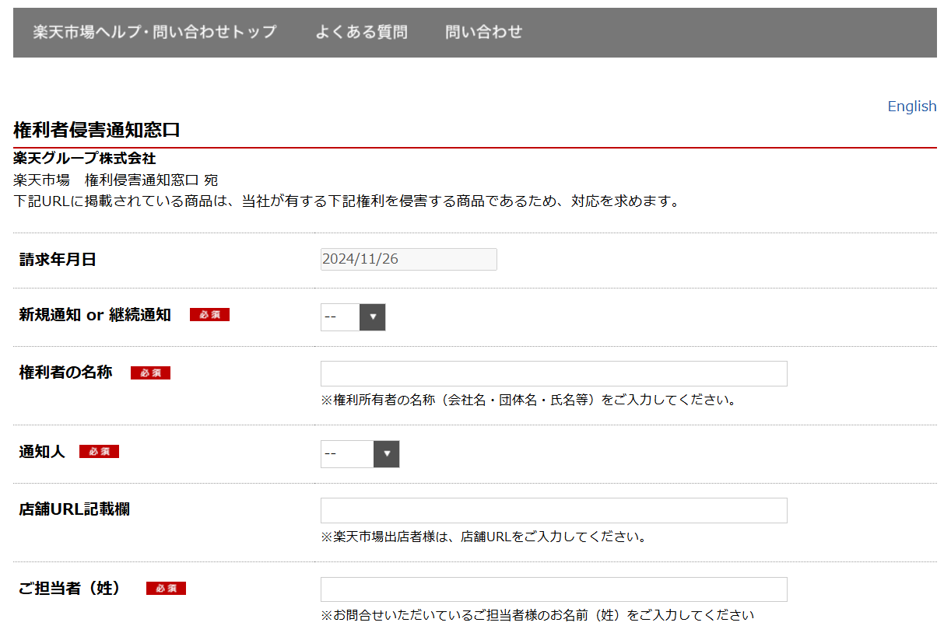Image resolution: width=951 pixels, height=633 pixels.
Task: Open the 問い合わせ navigation item
Action: (x=484, y=32)
